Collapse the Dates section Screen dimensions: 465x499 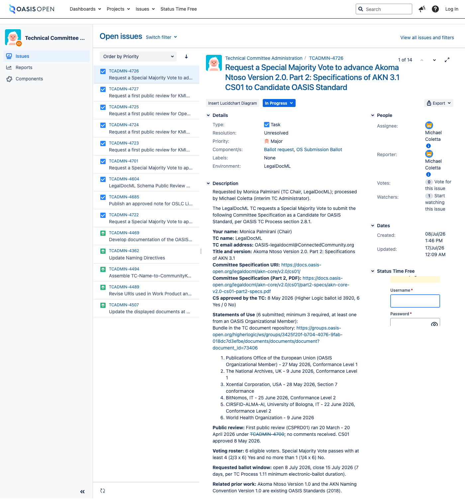(x=373, y=226)
